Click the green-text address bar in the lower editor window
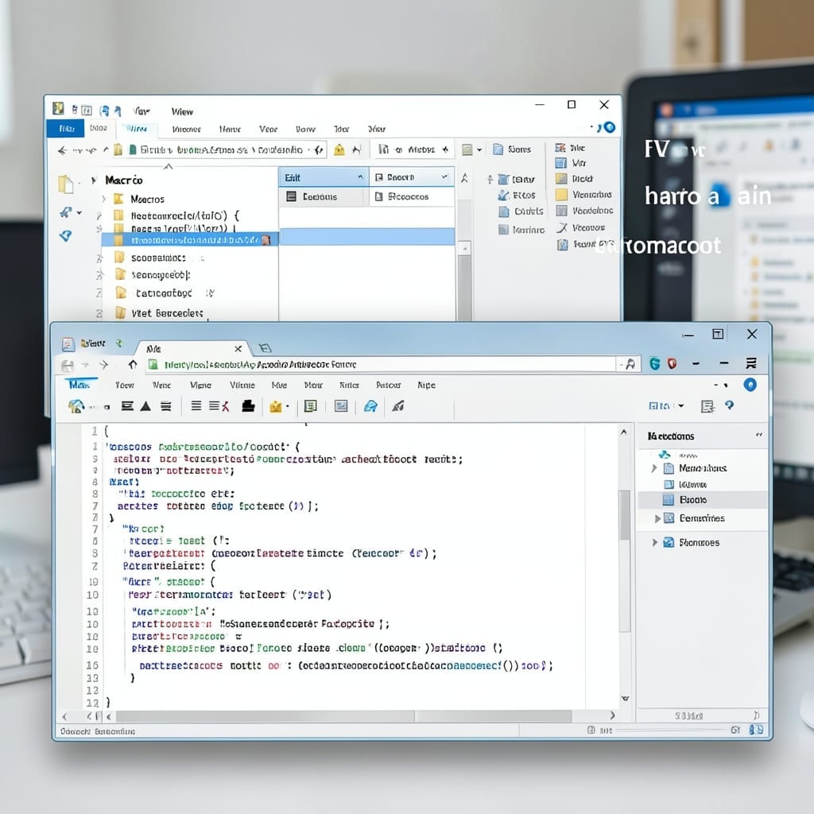Screen dimensions: 814x814 pyautogui.click(x=382, y=364)
